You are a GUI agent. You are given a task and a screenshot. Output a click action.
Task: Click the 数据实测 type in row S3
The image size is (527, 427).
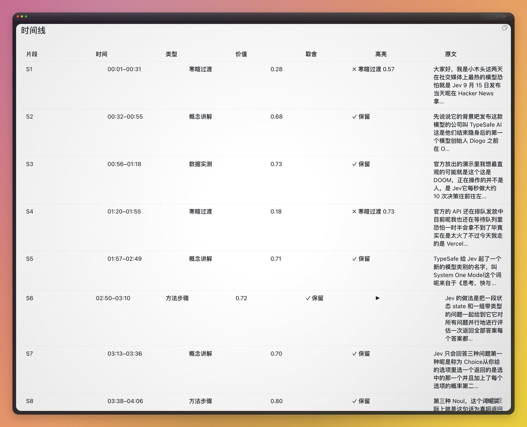point(201,164)
